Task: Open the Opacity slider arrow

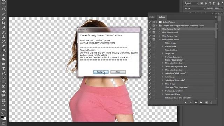Action: 222,8
